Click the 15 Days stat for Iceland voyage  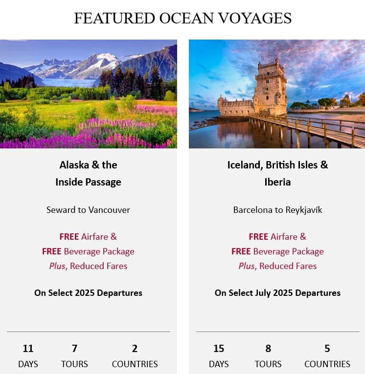click(219, 355)
